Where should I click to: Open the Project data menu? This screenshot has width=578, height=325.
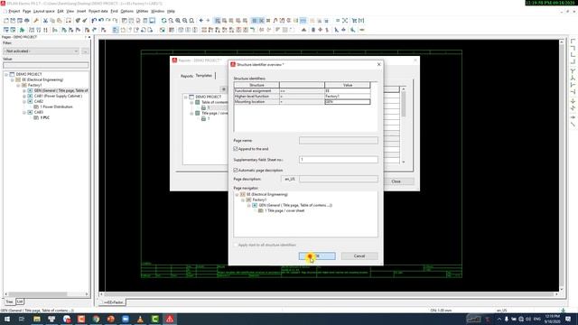(x=98, y=12)
